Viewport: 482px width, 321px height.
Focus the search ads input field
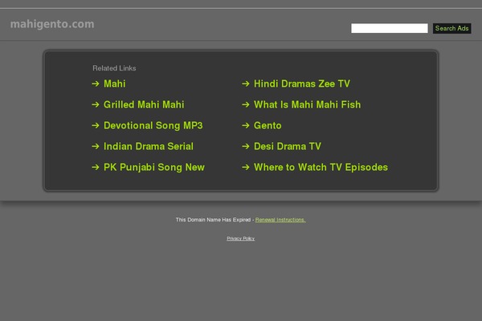tap(390, 28)
